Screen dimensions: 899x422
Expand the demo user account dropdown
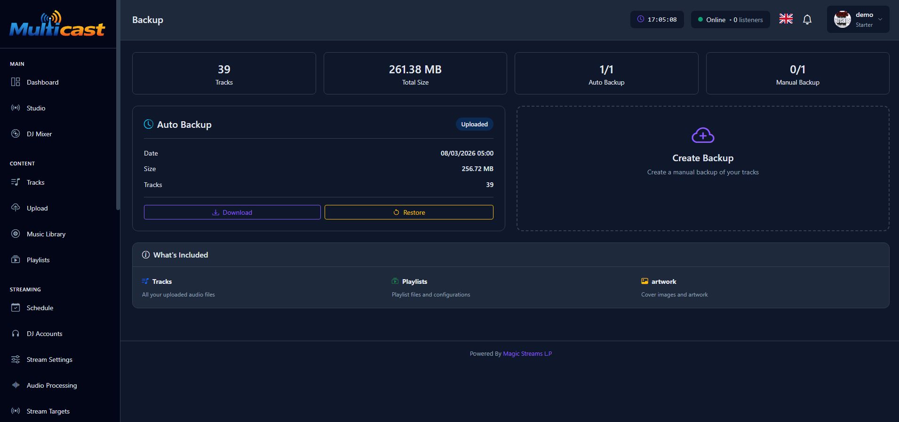(x=880, y=20)
